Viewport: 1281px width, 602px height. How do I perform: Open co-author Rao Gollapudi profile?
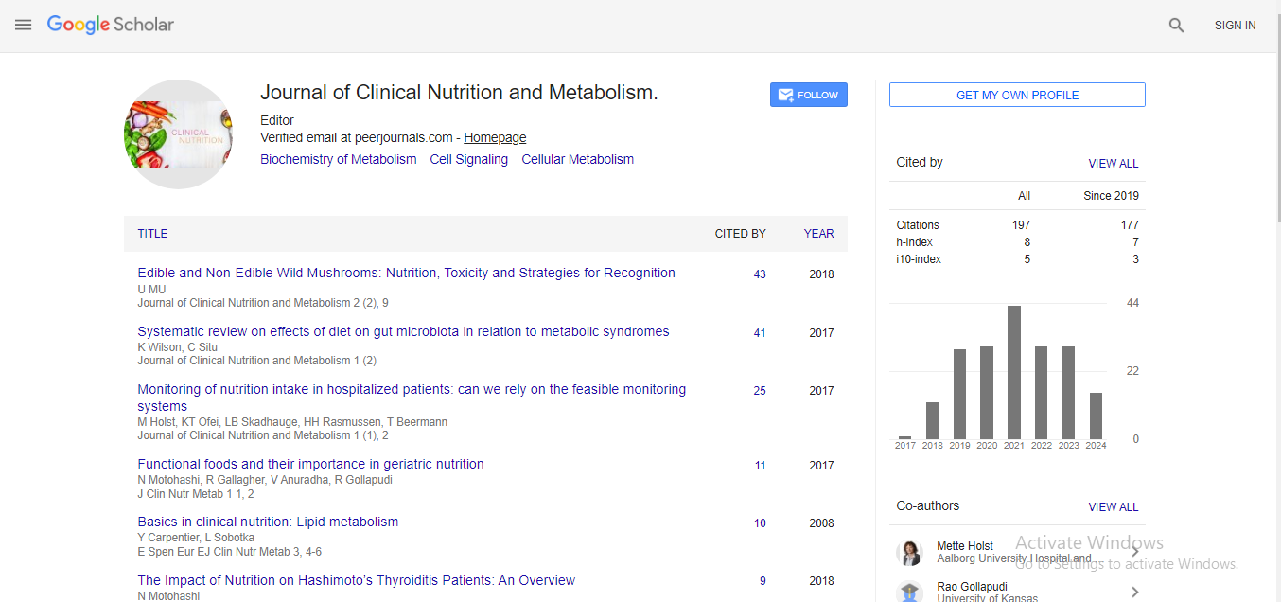(972, 587)
